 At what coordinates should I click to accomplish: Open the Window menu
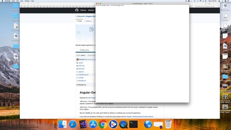coord(27,1)
